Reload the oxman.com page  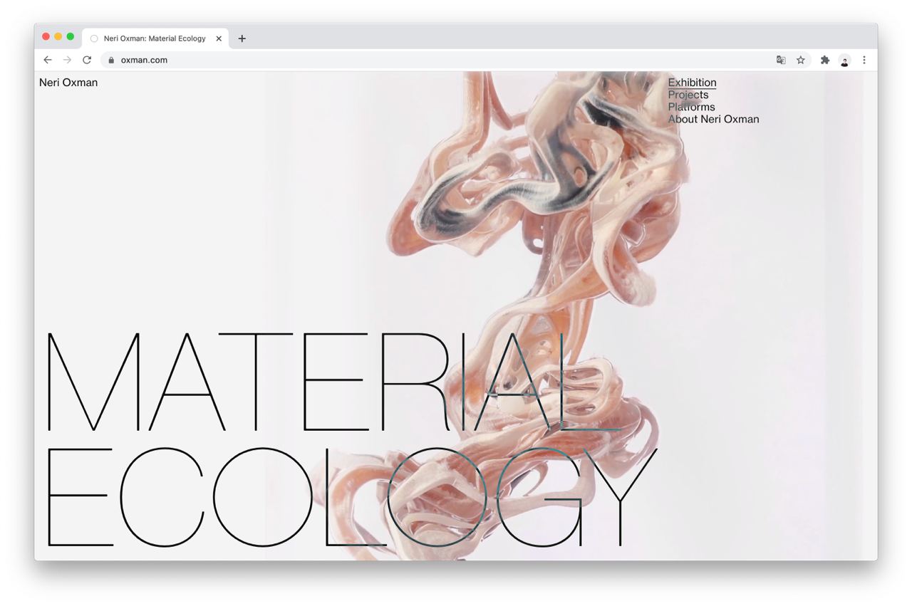point(87,60)
